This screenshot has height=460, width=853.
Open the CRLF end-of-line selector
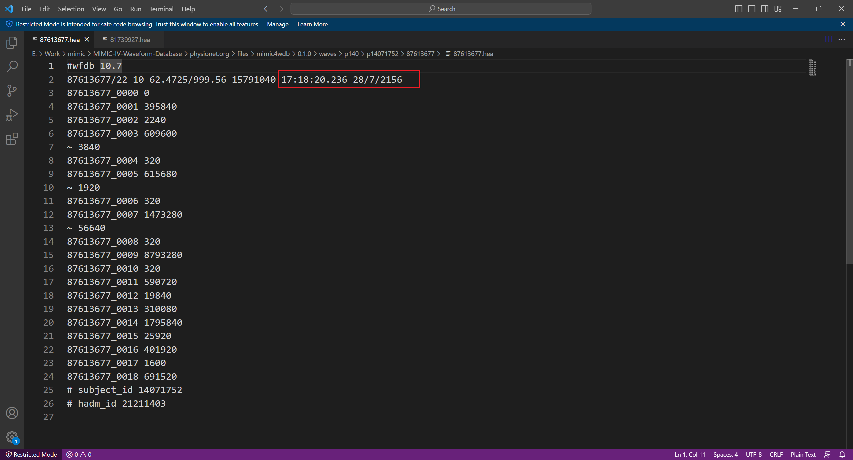pyautogui.click(x=776, y=454)
